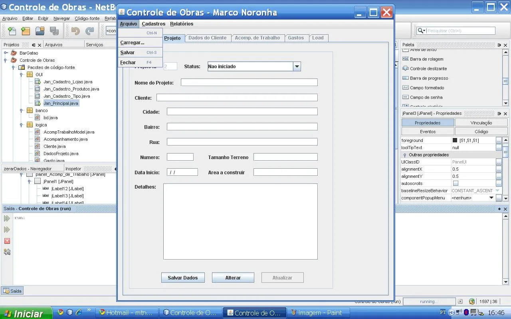Click the running progress bar in status bar

coord(429,302)
